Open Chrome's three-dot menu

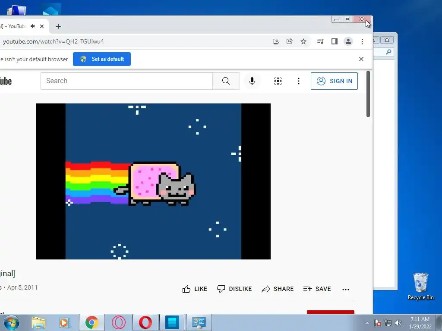[362, 41]
